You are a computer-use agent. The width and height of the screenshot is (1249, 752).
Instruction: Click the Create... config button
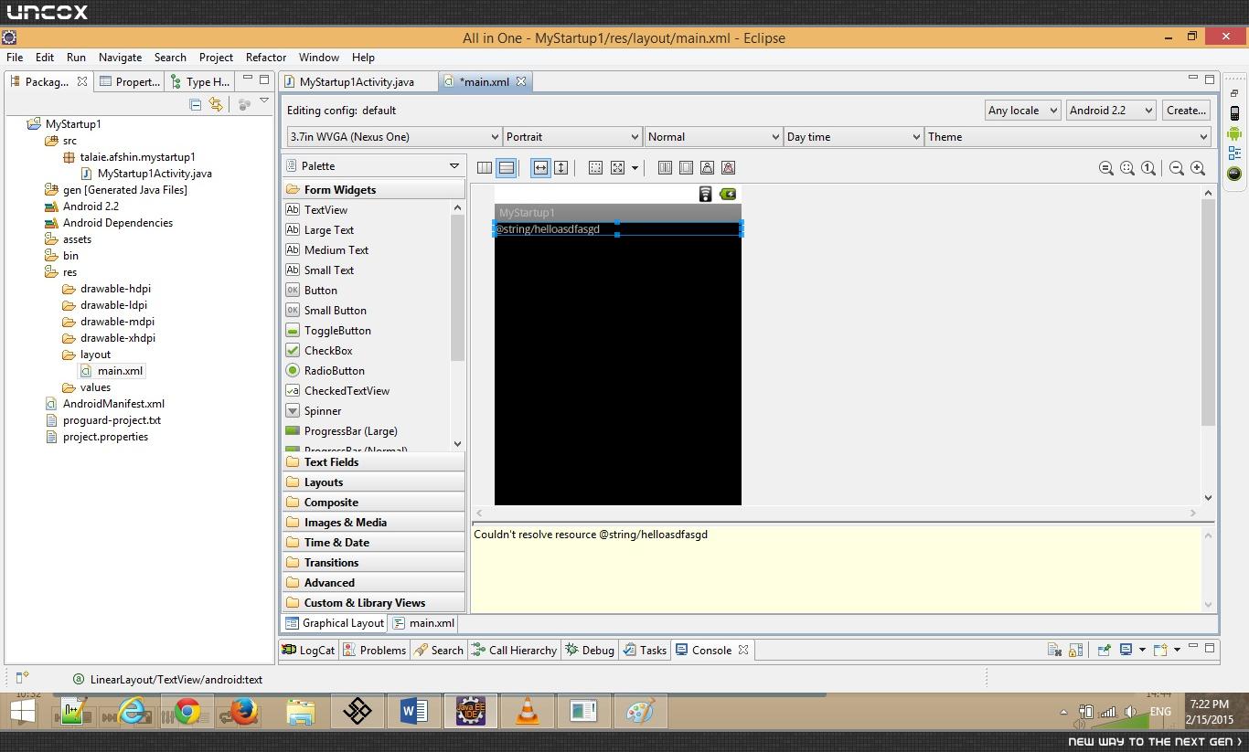pyautogui.click(x=1186, y=111)
